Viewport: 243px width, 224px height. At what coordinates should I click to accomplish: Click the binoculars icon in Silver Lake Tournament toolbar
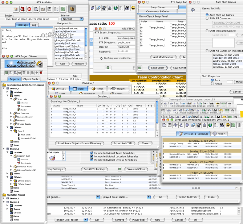click(222, 125)
